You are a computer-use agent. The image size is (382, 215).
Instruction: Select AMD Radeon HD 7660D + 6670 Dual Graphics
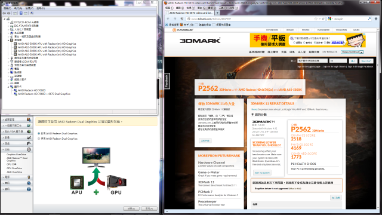point(44,94)
